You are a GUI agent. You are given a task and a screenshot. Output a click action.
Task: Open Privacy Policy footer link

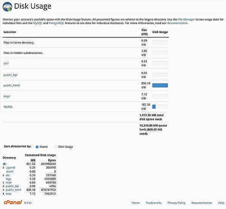click(176, 203)
